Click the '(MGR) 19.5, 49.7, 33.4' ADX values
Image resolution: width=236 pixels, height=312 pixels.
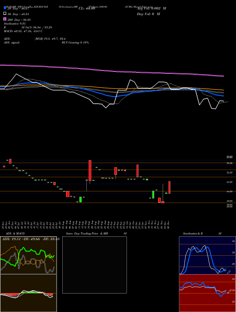tap(50, 39)
